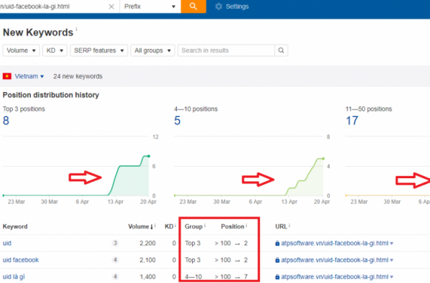The image size is (430, 283).
Task: Click volume 2,100 in uid facebook row
Action: 148,260
